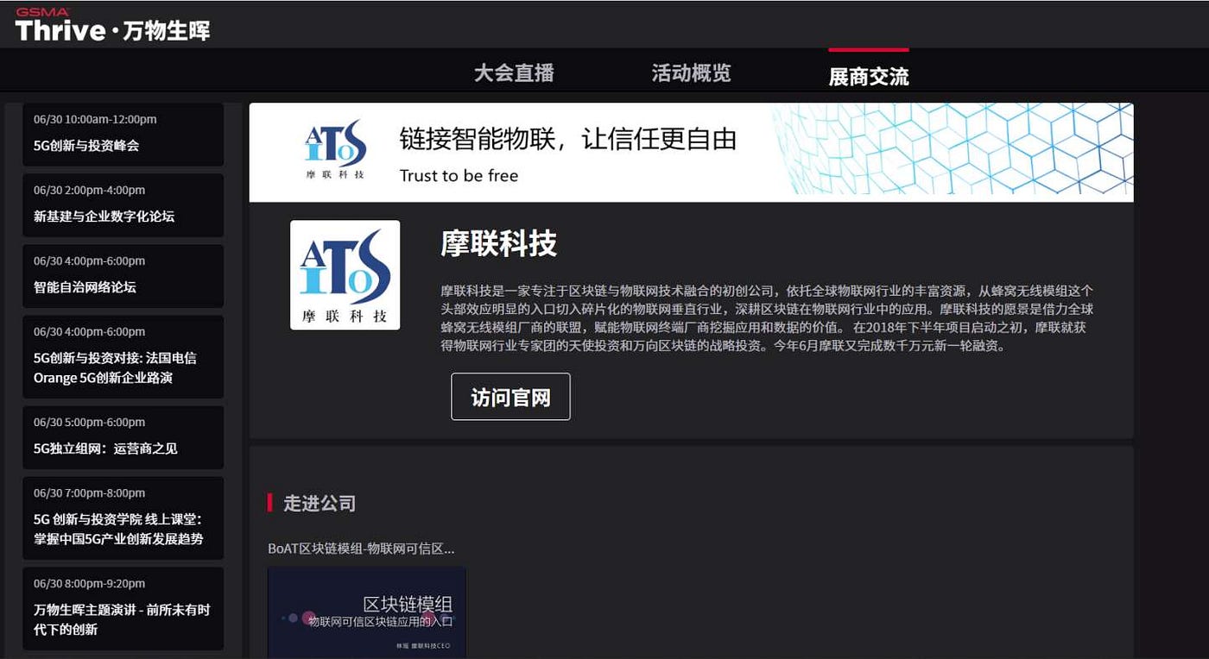Viewport: 1209px width, 659px height.
Task: Open the 法国电信 Orange 5G创新企业路演 session
Action: coord(123,357)
